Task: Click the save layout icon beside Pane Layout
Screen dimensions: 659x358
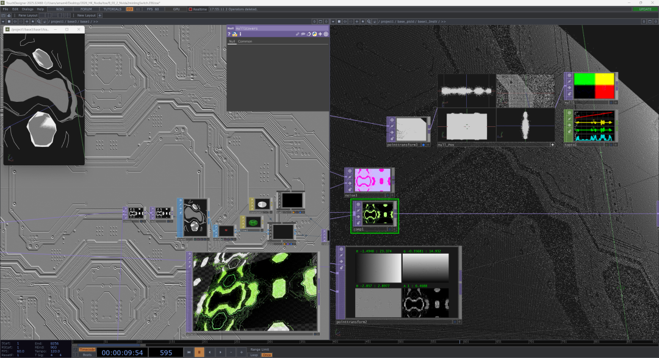Action: (9, 15)
